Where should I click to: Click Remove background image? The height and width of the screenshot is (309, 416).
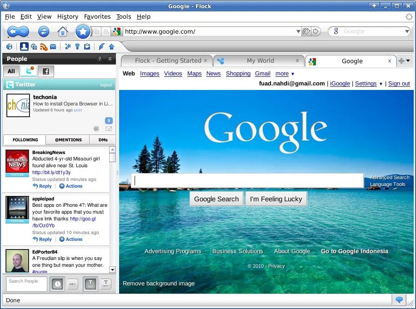tap(159, 284)
